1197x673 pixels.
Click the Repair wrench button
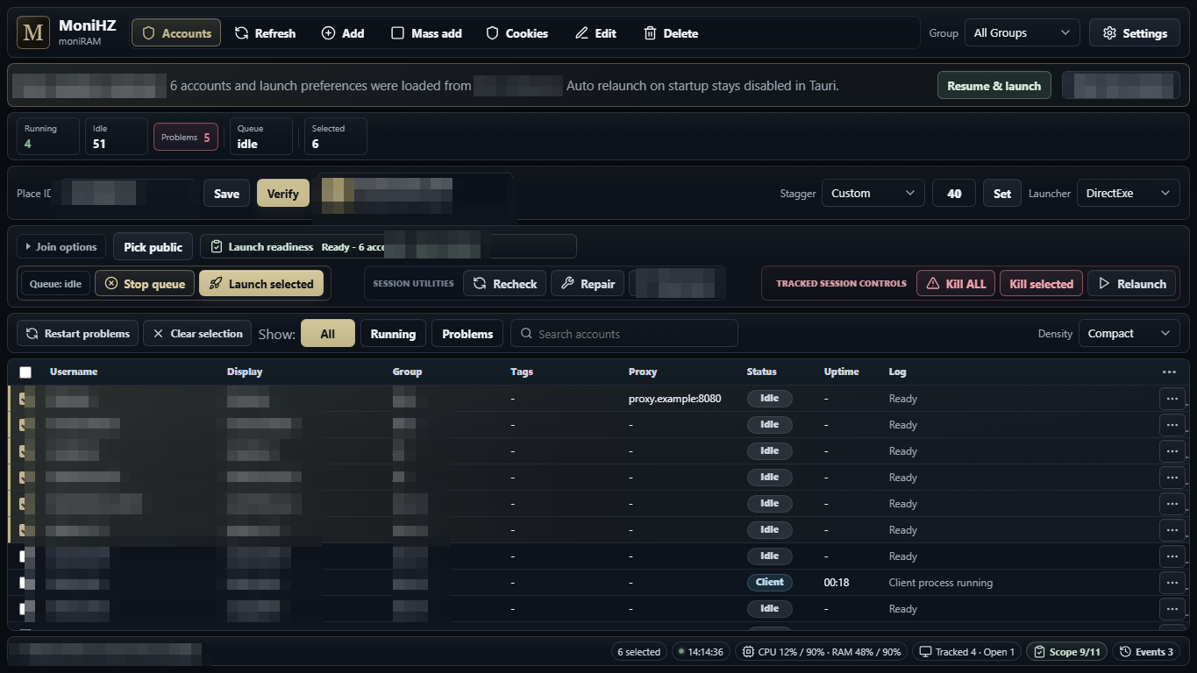coord(588,284)
